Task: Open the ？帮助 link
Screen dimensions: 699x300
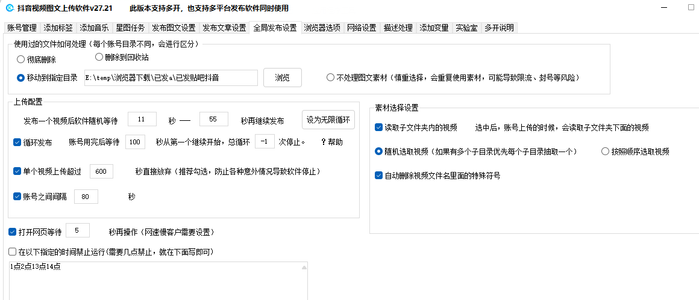Action: tap(331, 142)
